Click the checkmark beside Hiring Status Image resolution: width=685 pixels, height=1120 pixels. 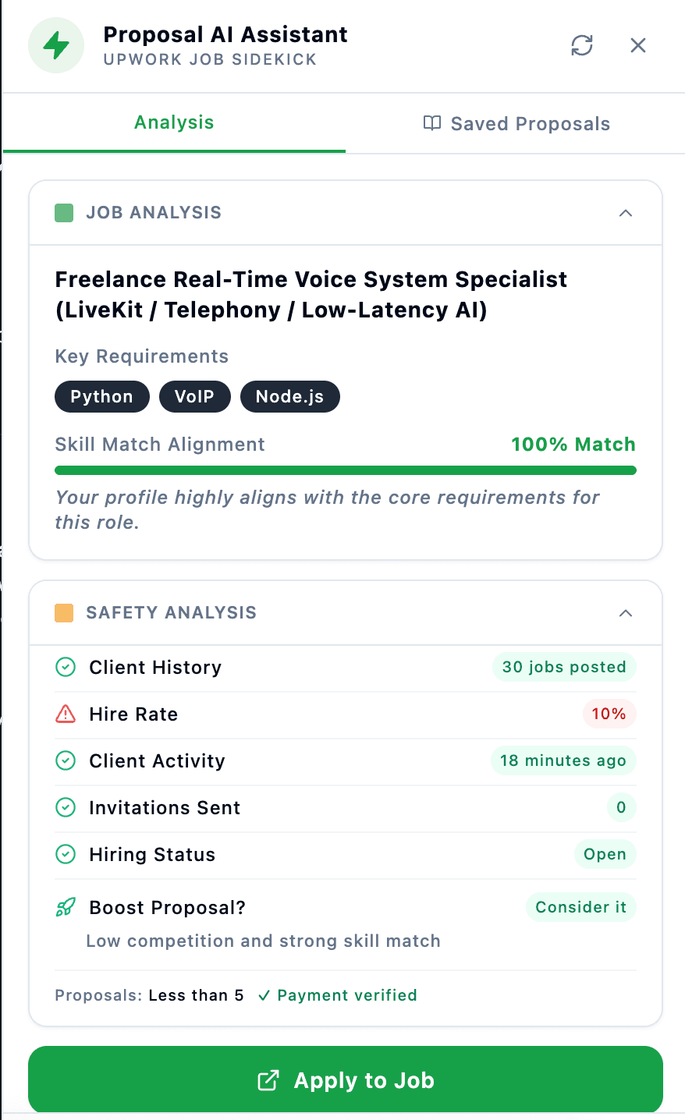click(x=66, y=854)
